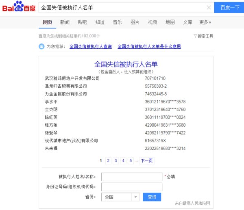Go to page 3 of the list
This screenshot has width=244, height=210.
116,160
